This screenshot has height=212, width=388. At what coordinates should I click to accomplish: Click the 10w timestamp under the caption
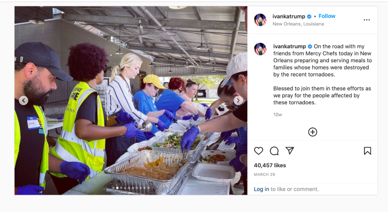277,115
